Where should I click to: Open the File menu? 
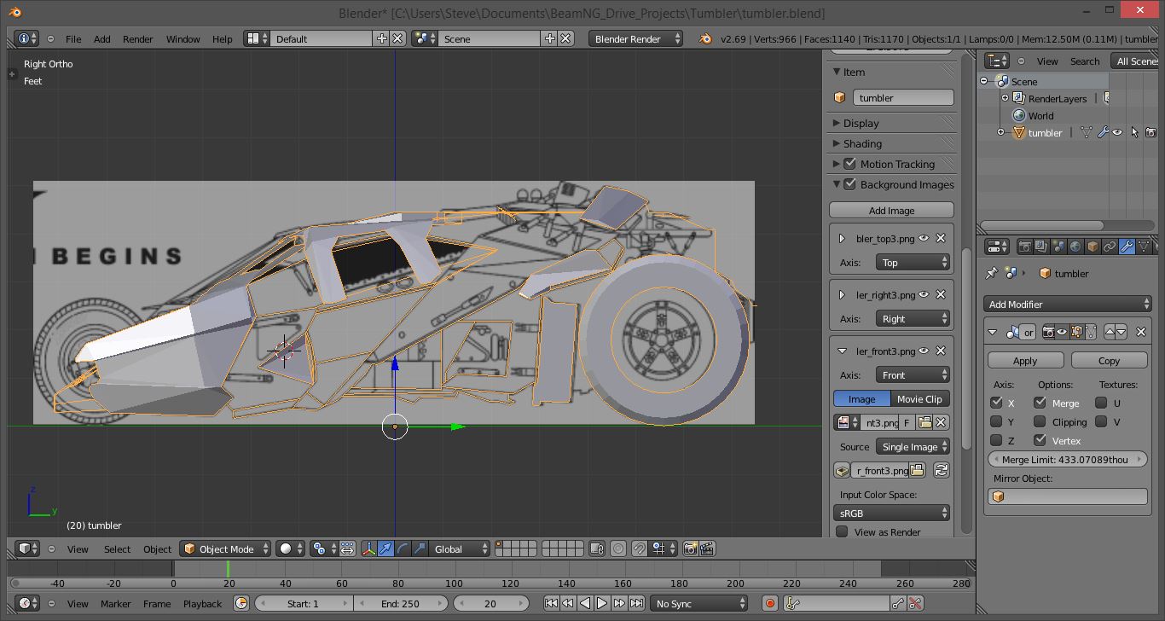(x=73, y=38)
